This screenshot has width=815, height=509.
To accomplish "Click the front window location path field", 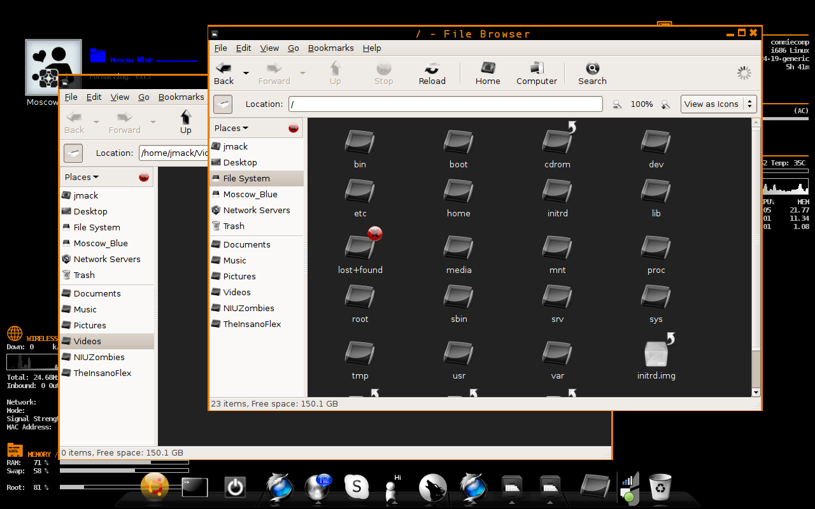I will 445,104.
